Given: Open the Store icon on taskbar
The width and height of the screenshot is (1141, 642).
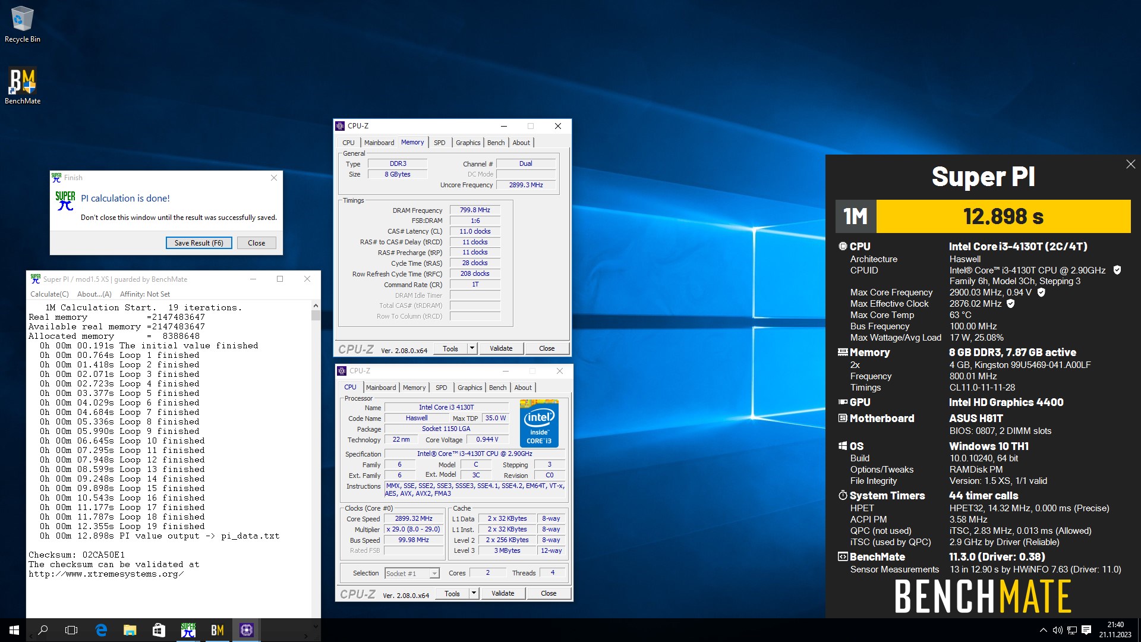Looking at the screenshot, I should pos(159,630).
